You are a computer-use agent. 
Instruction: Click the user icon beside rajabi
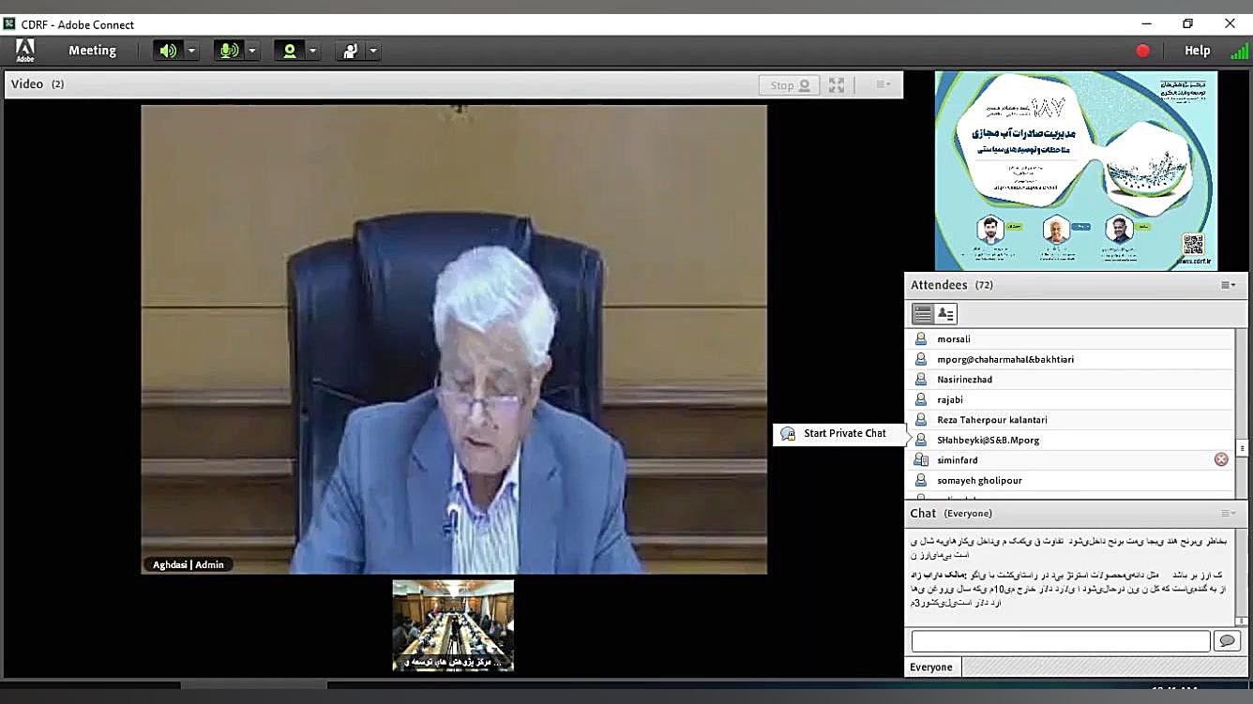point(921,399)
